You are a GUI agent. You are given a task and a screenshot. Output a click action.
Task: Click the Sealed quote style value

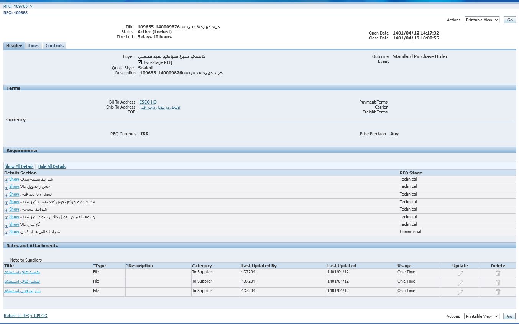[x=145, y=68]
